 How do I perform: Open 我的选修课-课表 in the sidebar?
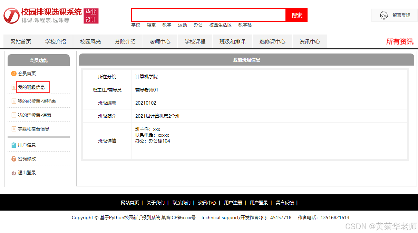35,115
